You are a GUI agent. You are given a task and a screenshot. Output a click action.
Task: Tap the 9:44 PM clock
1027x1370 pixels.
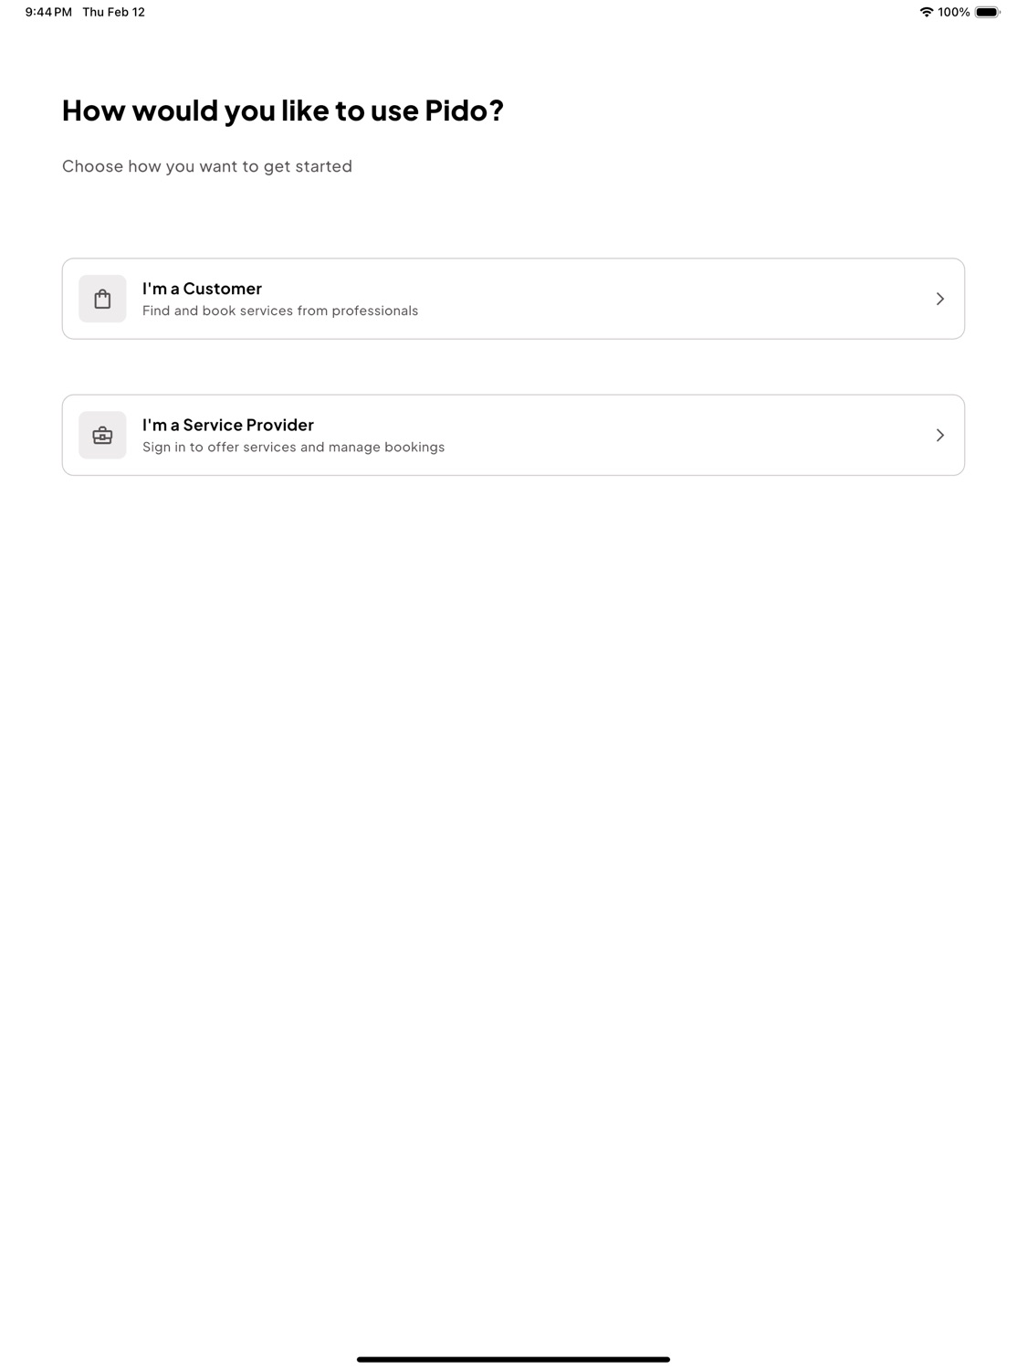48,12
